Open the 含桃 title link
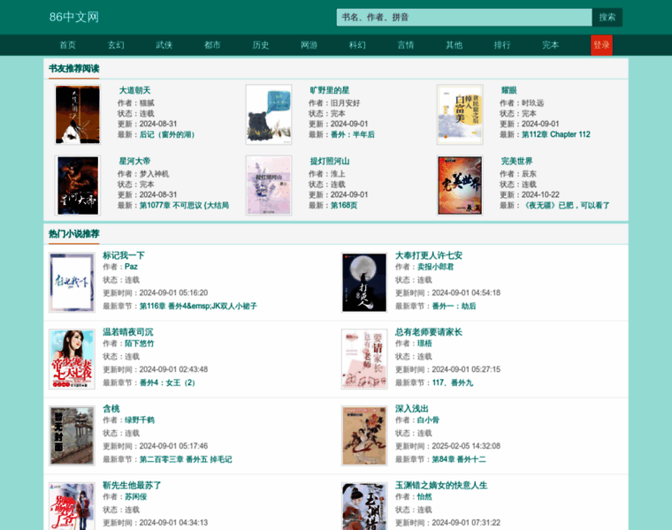 111,409
